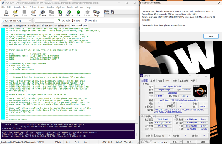This screenshot has width=222, height=144.
Task: Expand the 处理器 #1 selection dropdown
Action: tap(169, 136)
